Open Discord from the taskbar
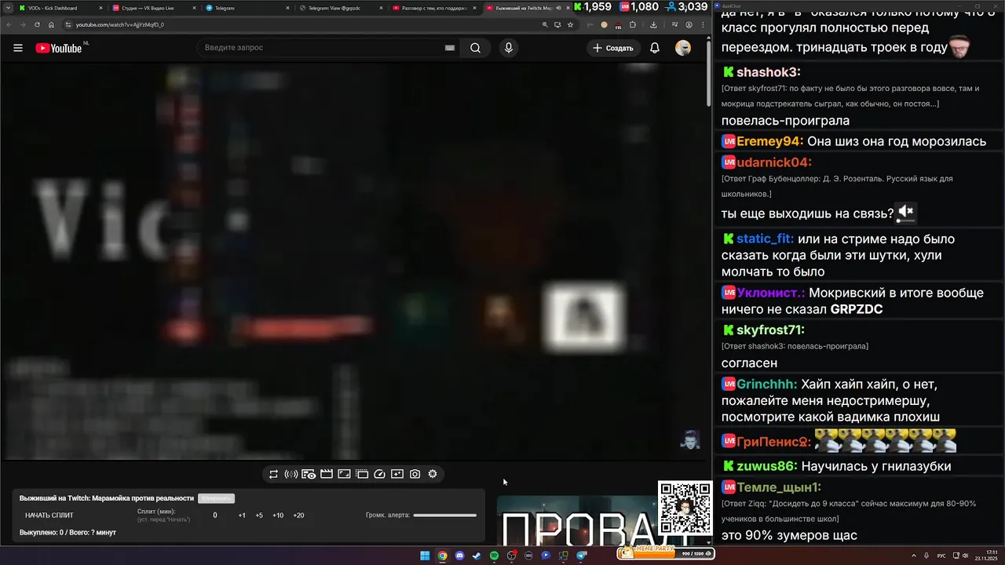 coord(459,556)
